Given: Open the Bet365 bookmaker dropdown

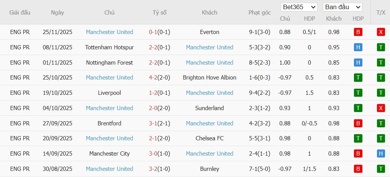Looking at the screenshot, I should (299, 7).
